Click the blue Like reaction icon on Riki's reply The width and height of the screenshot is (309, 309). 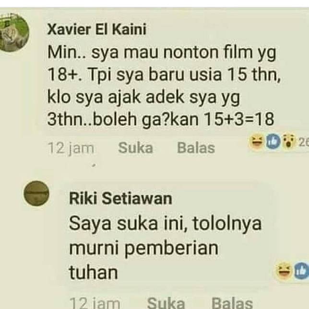tap(302, 272)
